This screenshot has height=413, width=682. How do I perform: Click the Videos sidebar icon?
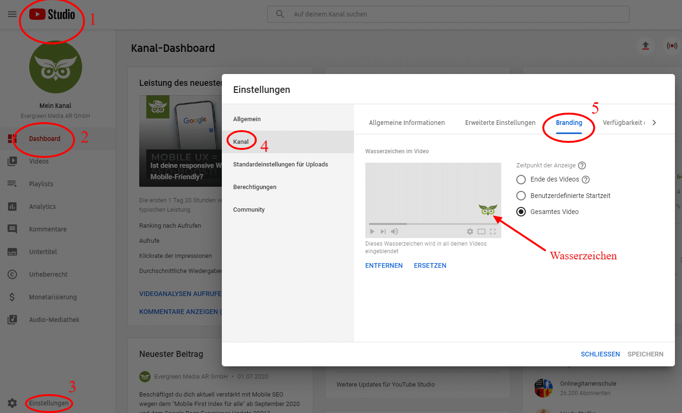(12, 161)
